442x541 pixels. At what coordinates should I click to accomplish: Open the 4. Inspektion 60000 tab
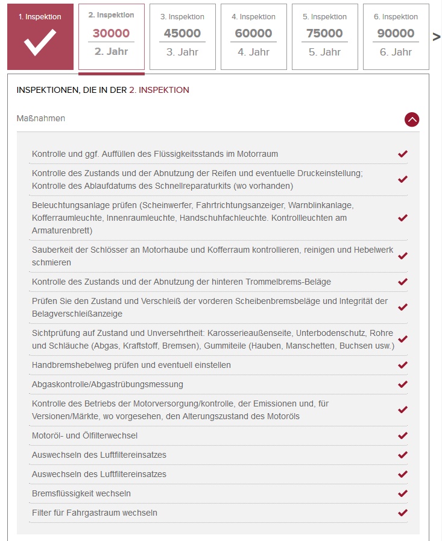253,37
